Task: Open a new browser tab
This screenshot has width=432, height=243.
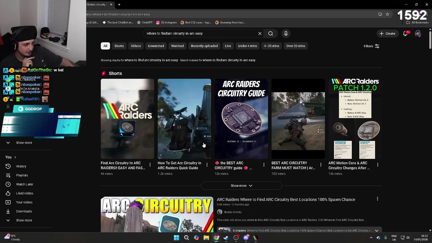Action: pyautogui.click(x=119, y=4)
